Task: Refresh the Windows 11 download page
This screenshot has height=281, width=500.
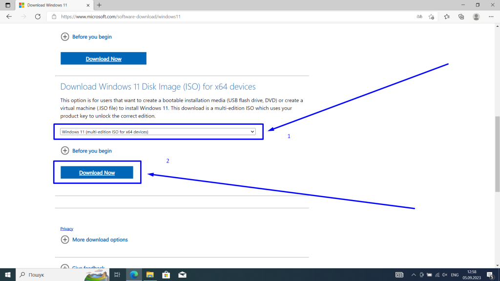Action: tap(37, 16)
